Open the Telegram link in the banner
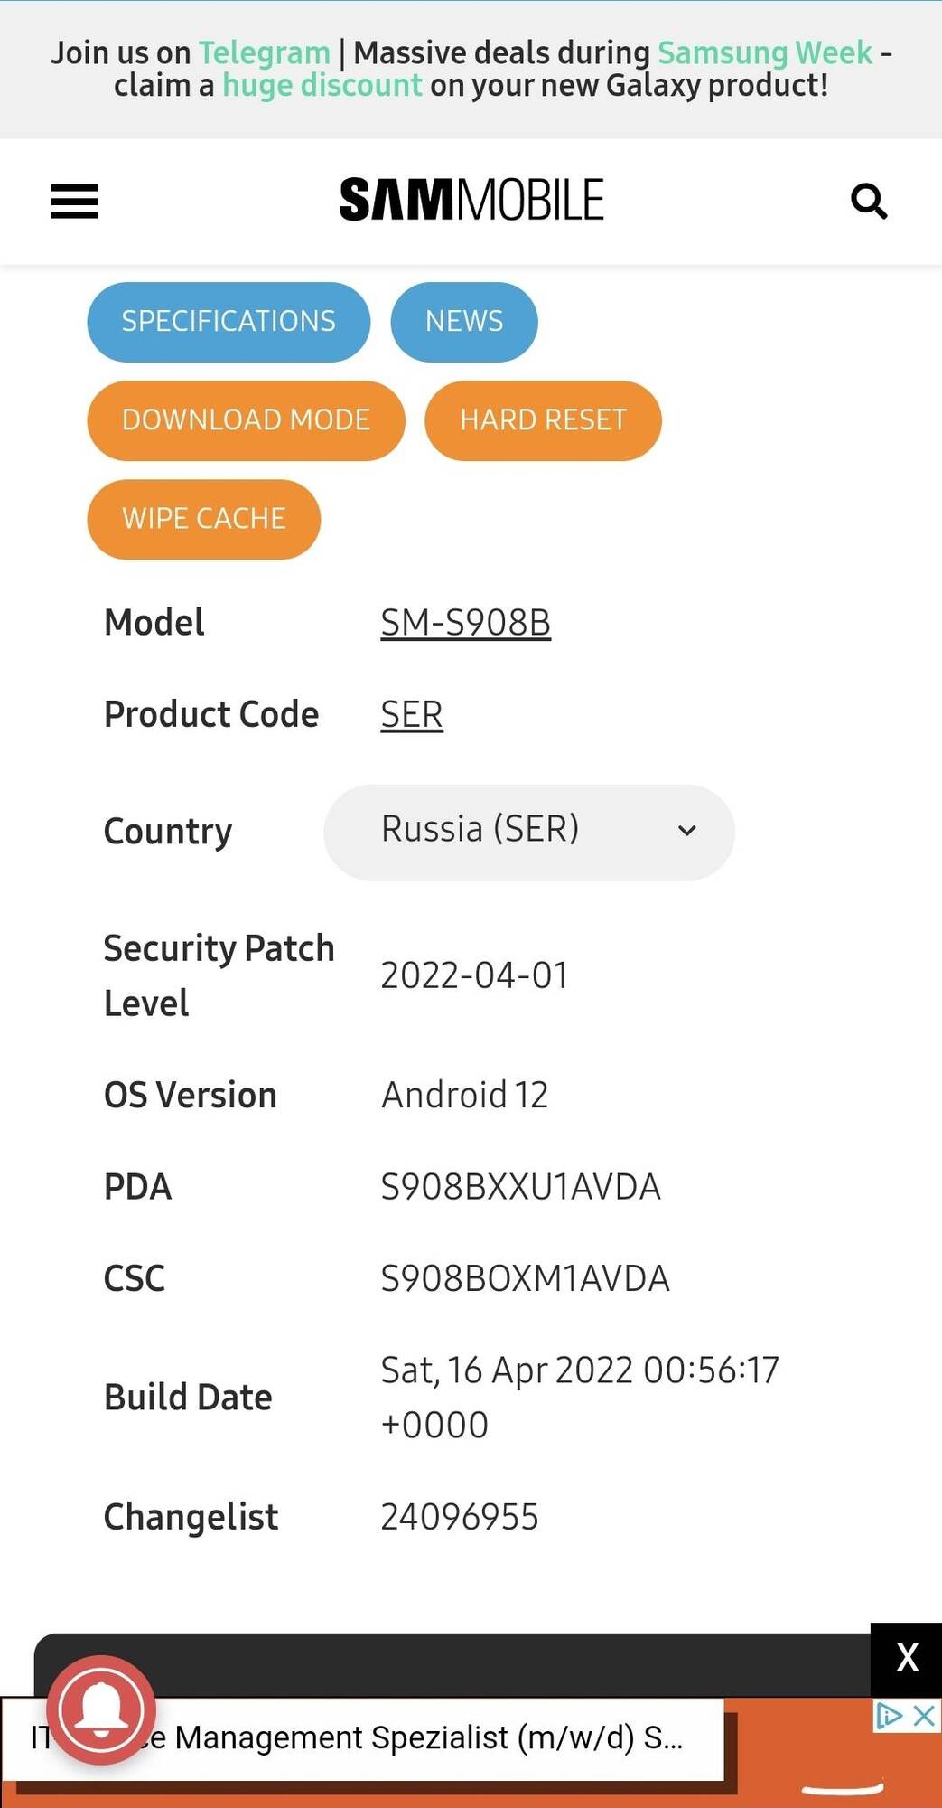The image size is (942, 1808). [x=265, y=52]
